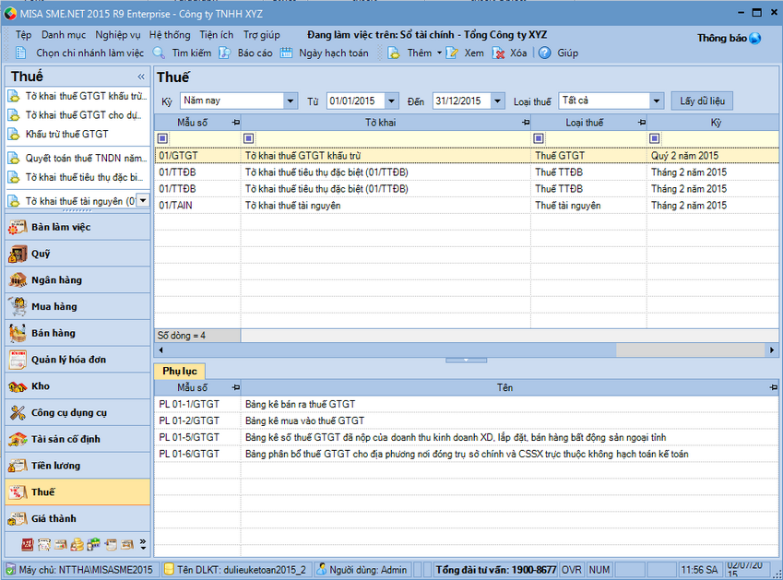
Task: Open Tờ khai thuế GTGT khấu trừ sidebar link
Action: coord(78,96)
